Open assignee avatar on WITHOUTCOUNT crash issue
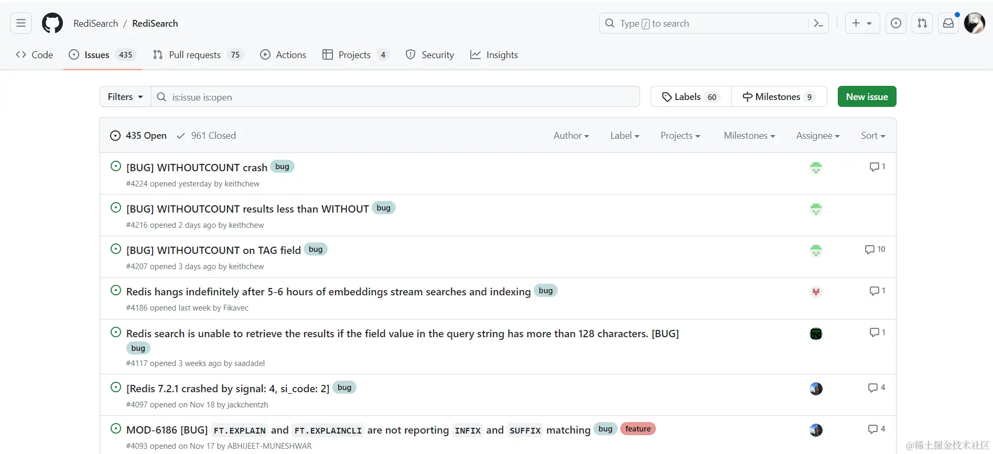993x454 pixels. click(x=816, y=168)
